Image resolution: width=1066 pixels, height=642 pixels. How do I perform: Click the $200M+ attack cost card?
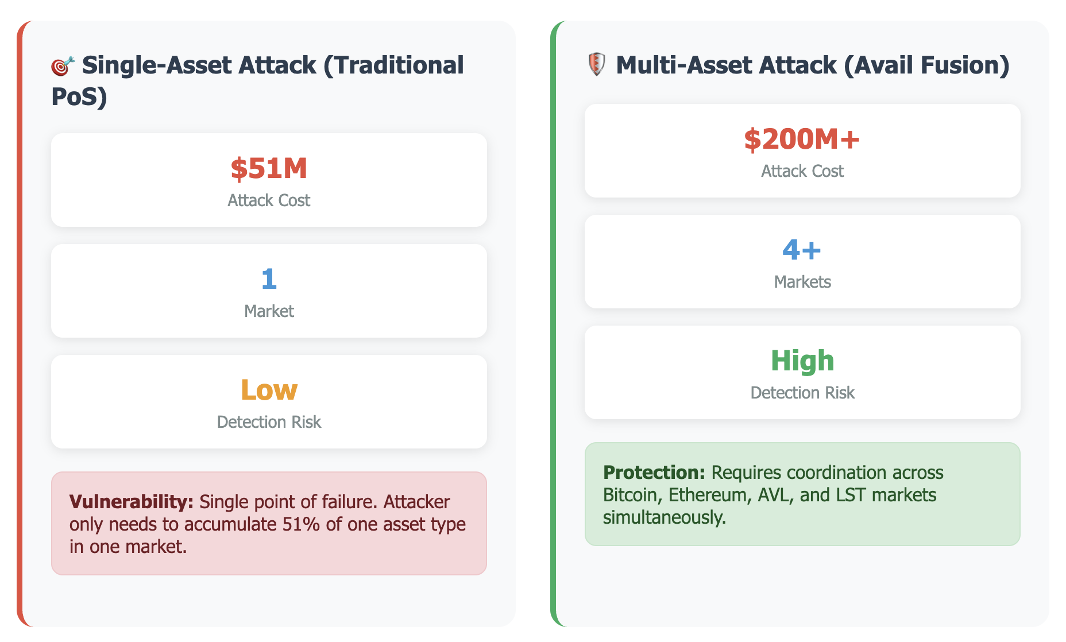(802, 150)
